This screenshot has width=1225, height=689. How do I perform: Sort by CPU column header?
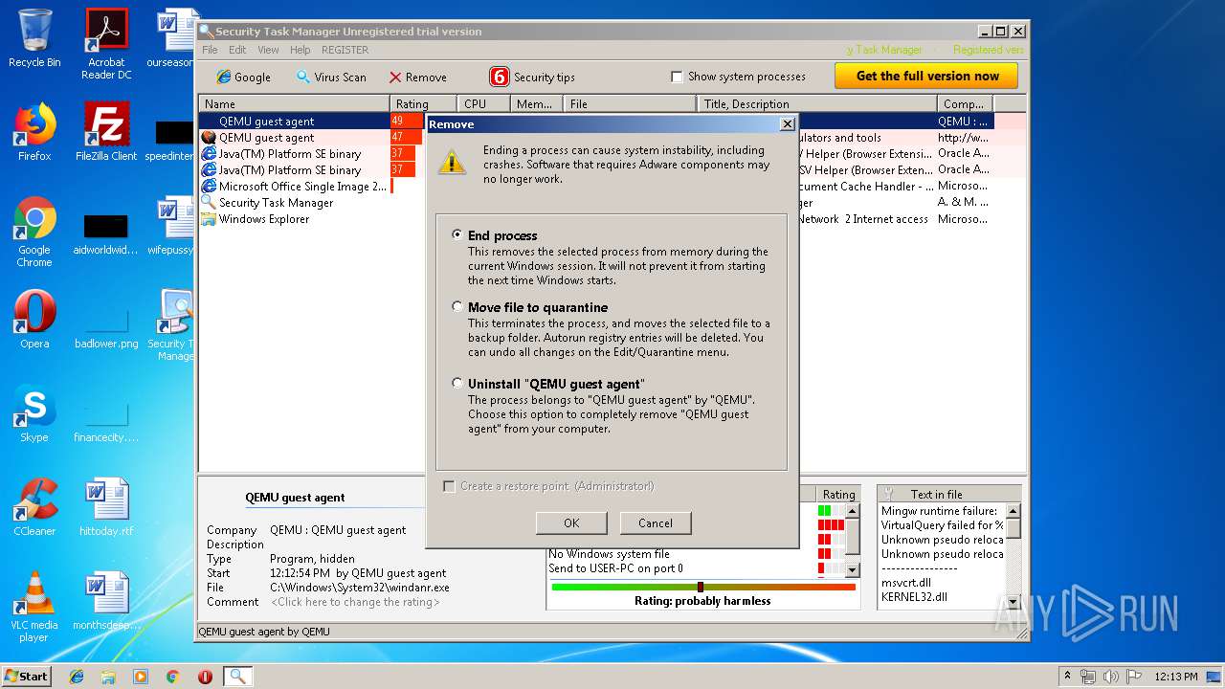click(483, 103)
